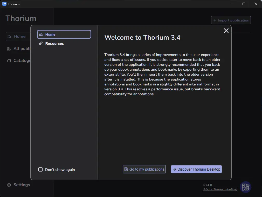Viewport: 262px width, 197px height.
Task: Close the welcome dialog with the X
Action: click(x=226, y=31)
